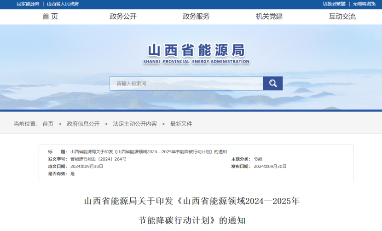
Task: Navigate to 法定主动公开内容 breadcrumb
Action: click(135, 124)
